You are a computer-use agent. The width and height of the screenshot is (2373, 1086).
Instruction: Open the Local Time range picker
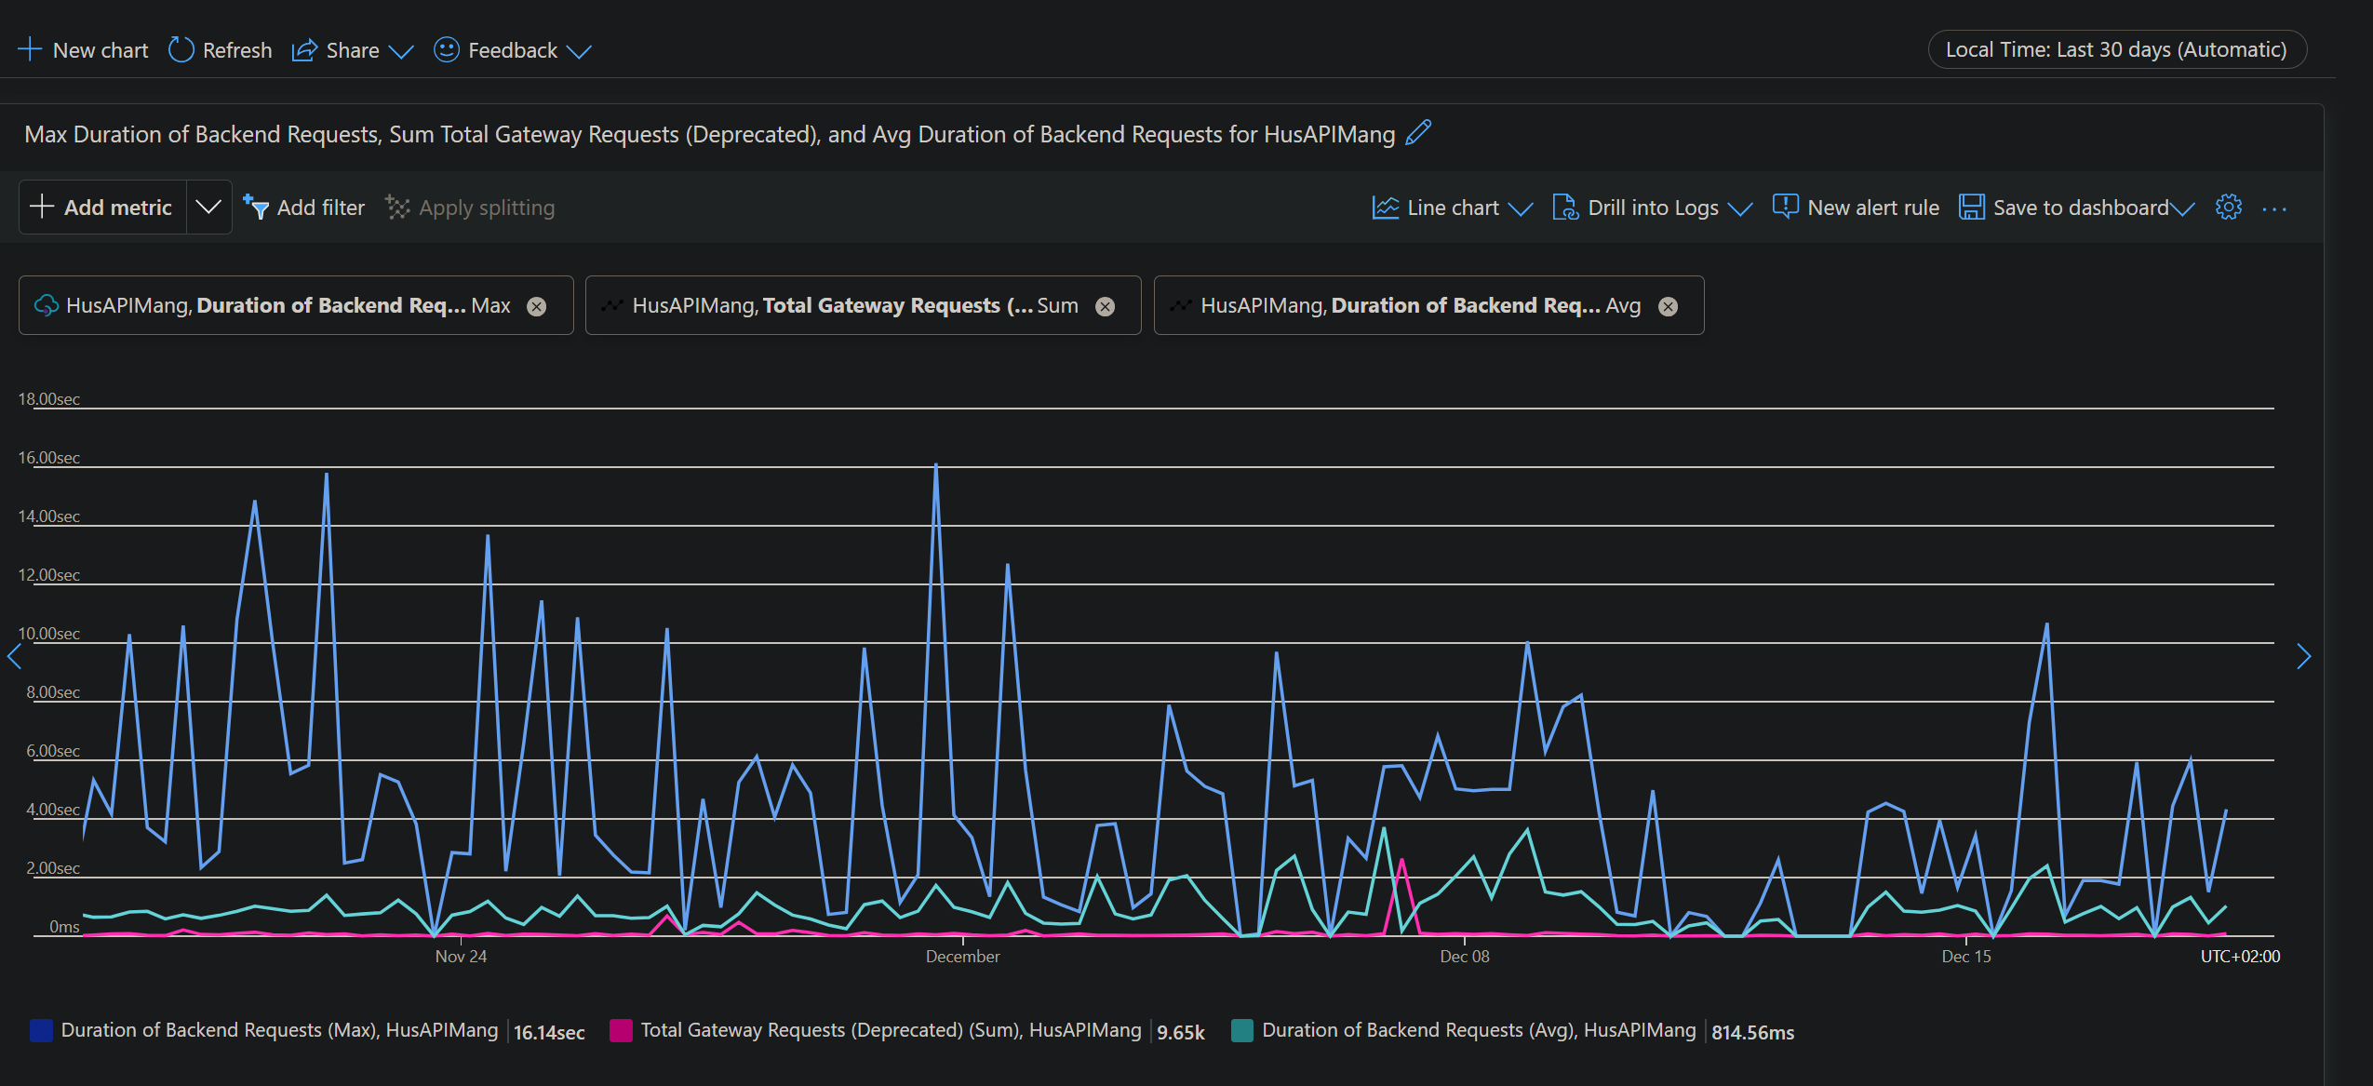2116,49
